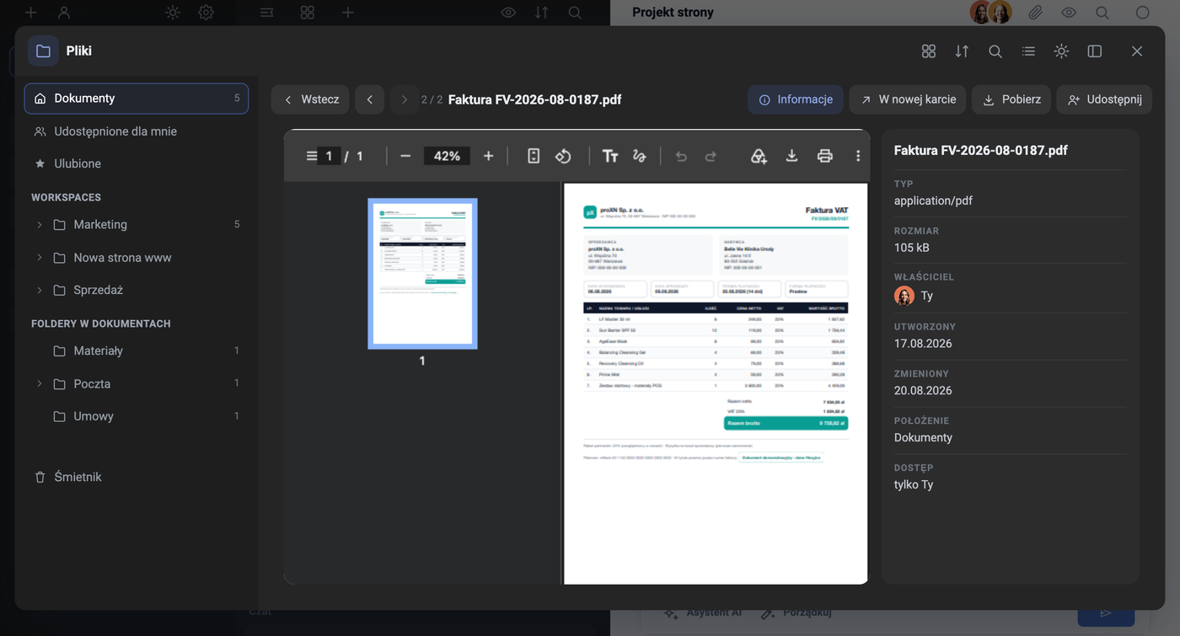
Task: Select the PDF draw annotation tool
Action: (x=640, y=156)
